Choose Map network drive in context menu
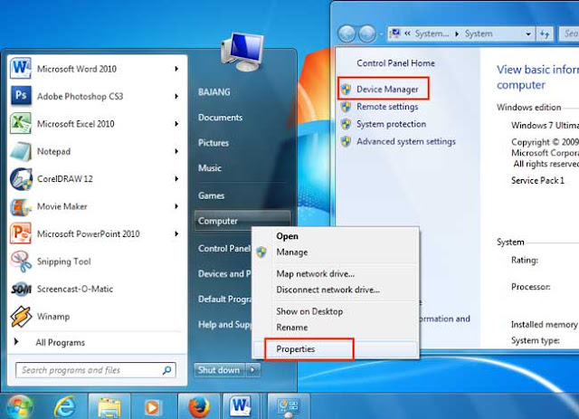The width and height of the screenshot is (579, 419). pos(316,274)
